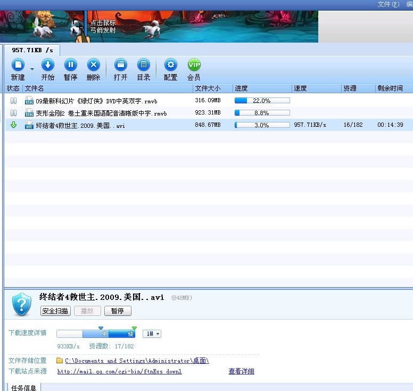Viewport: 413px width, 391px height.
Task: Click downloading status arrow of 终结者4 row
Action: 14,125
